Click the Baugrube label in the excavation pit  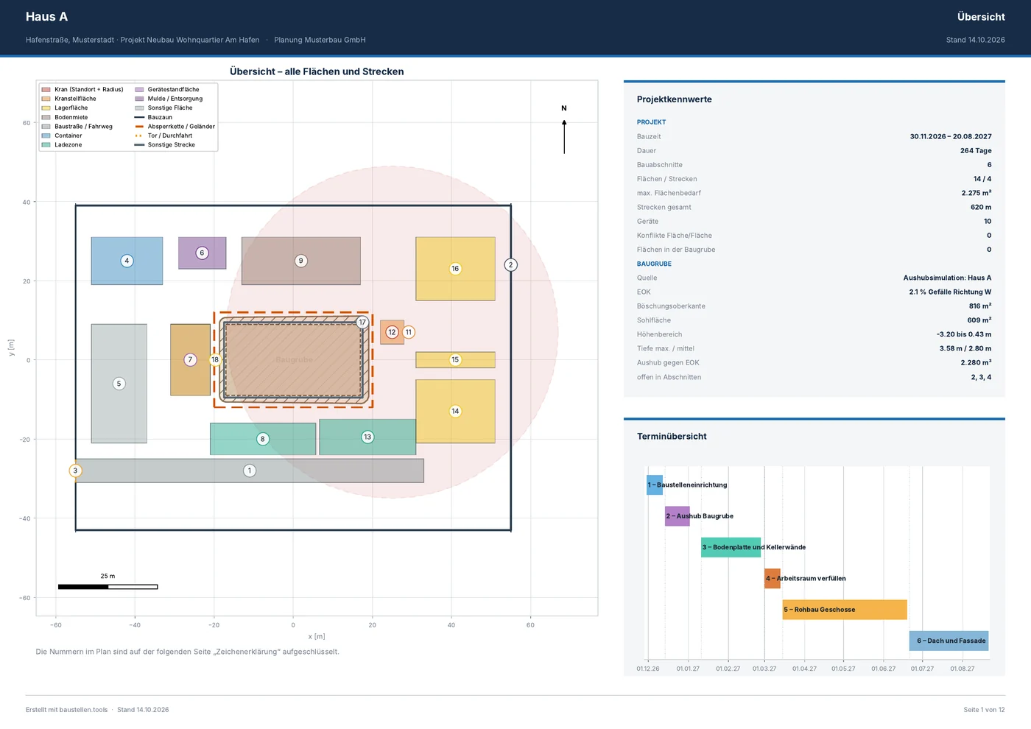pyautogui.click(x=294, y=360)
